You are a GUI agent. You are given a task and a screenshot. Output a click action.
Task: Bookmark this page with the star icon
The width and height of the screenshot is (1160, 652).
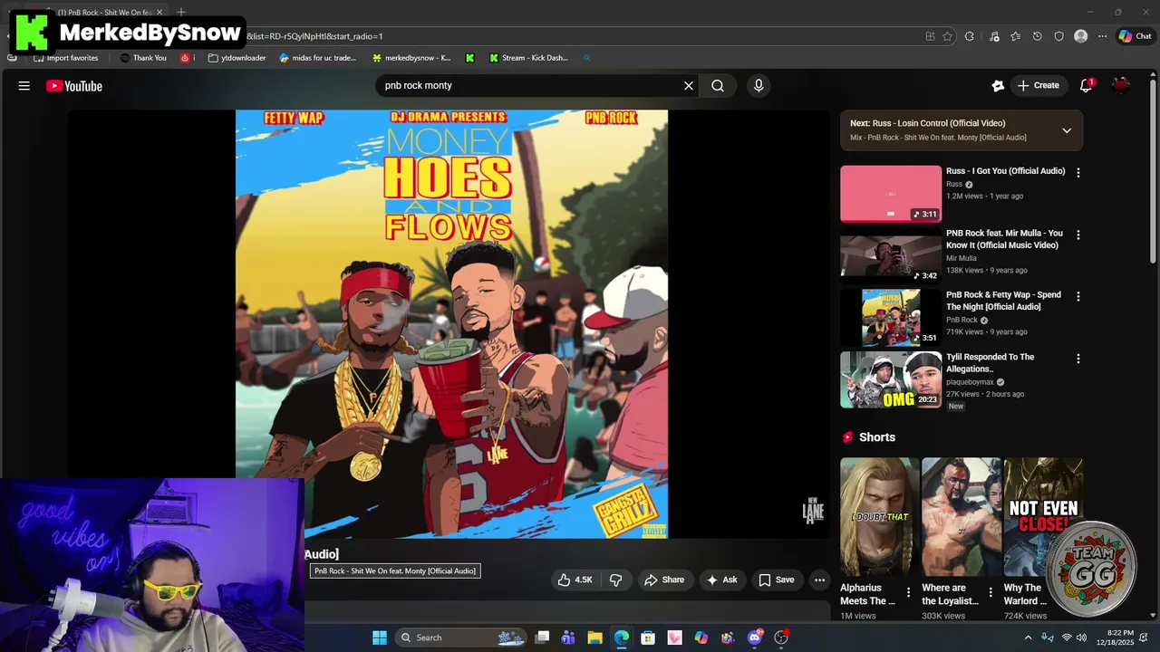click(947, 36)
